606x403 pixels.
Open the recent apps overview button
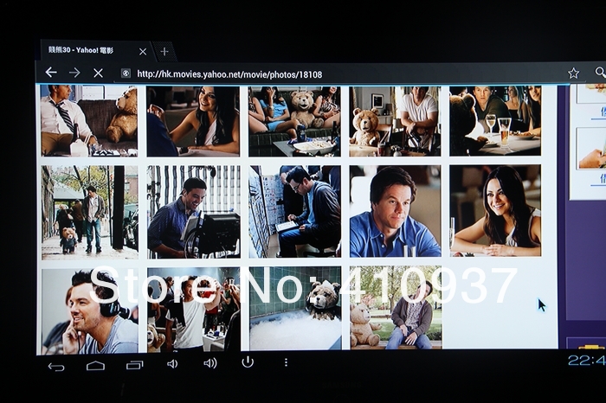pyautogui.click(x=134, y=364)
